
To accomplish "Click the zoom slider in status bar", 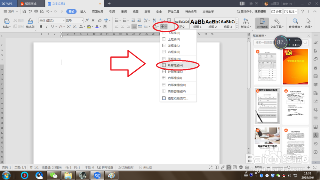I will (x=288, y=167).
